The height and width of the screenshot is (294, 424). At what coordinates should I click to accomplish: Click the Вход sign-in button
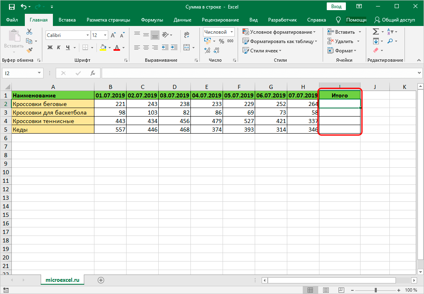pyautogui.click(x=336, y=6)
